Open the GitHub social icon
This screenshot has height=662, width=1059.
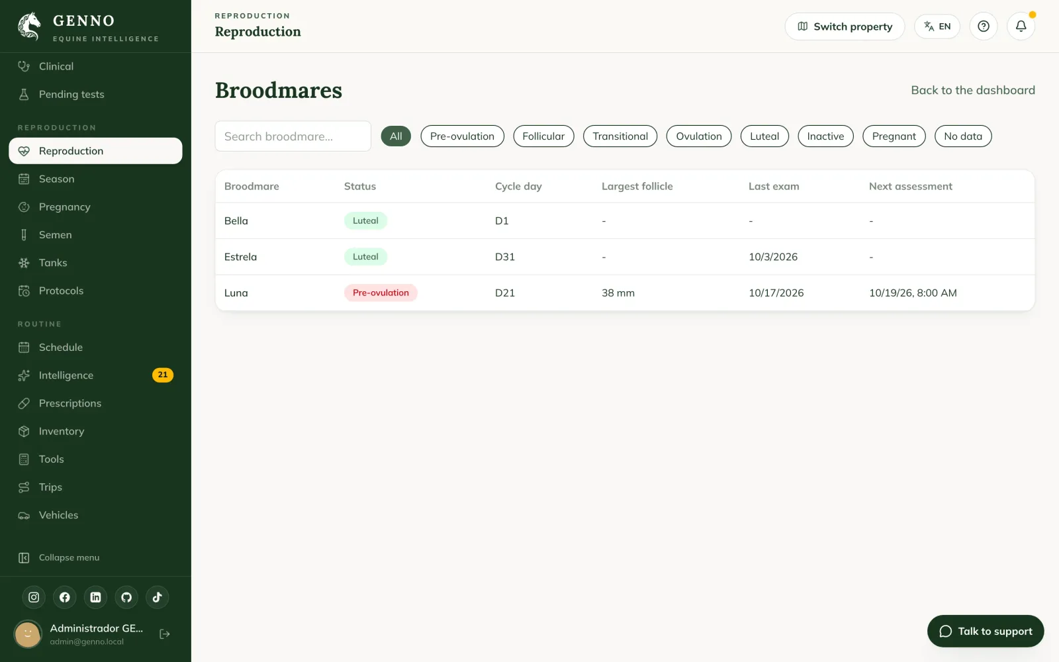pyautogui.click(x=126, y=597)
